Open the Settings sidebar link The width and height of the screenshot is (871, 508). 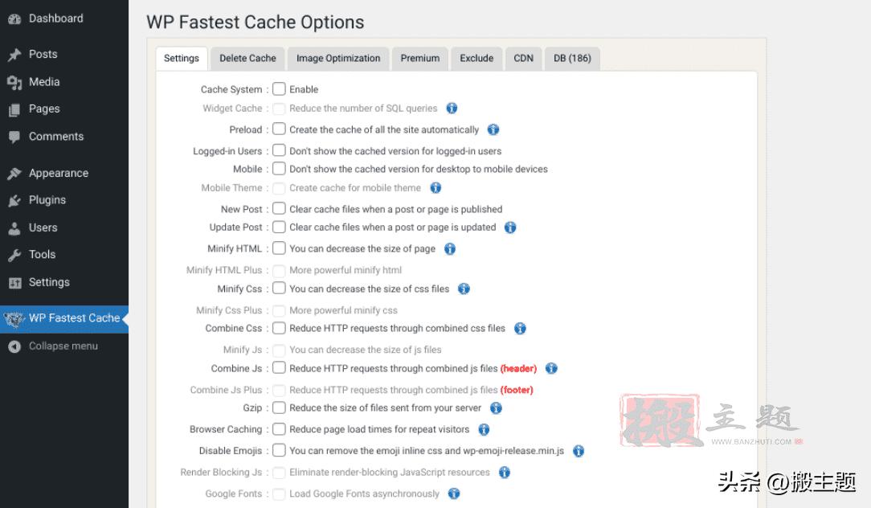coord(49,282)
